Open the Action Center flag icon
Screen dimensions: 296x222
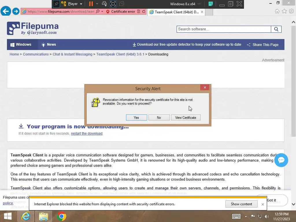click(253, 216)
